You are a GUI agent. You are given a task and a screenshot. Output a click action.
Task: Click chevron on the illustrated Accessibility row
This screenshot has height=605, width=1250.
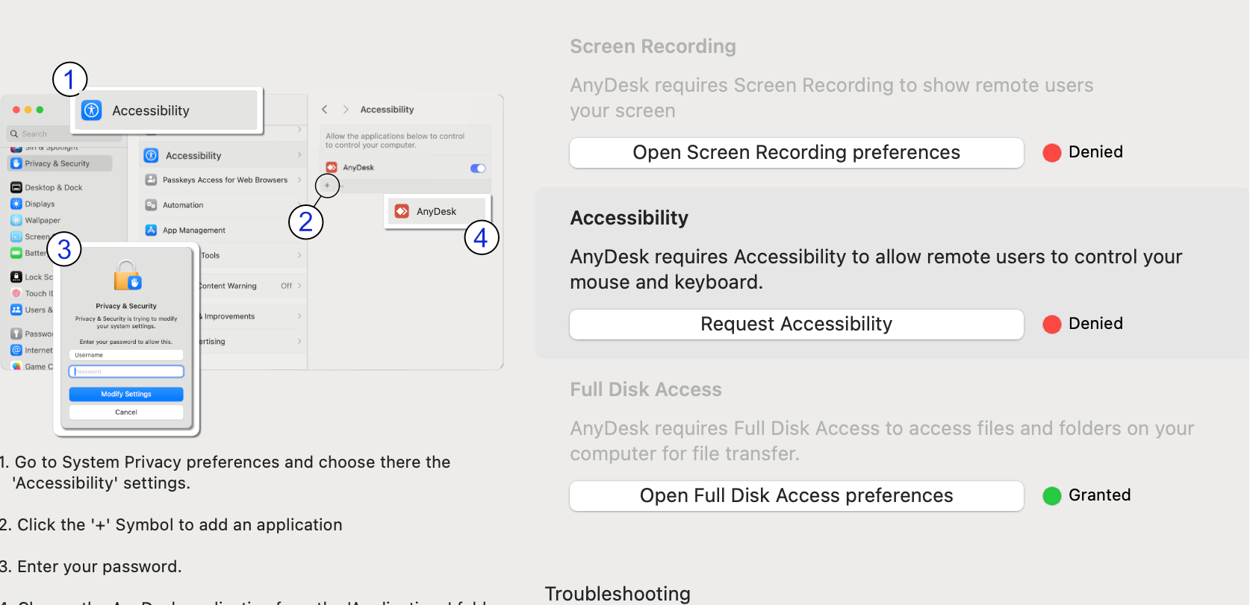[299, 155]
